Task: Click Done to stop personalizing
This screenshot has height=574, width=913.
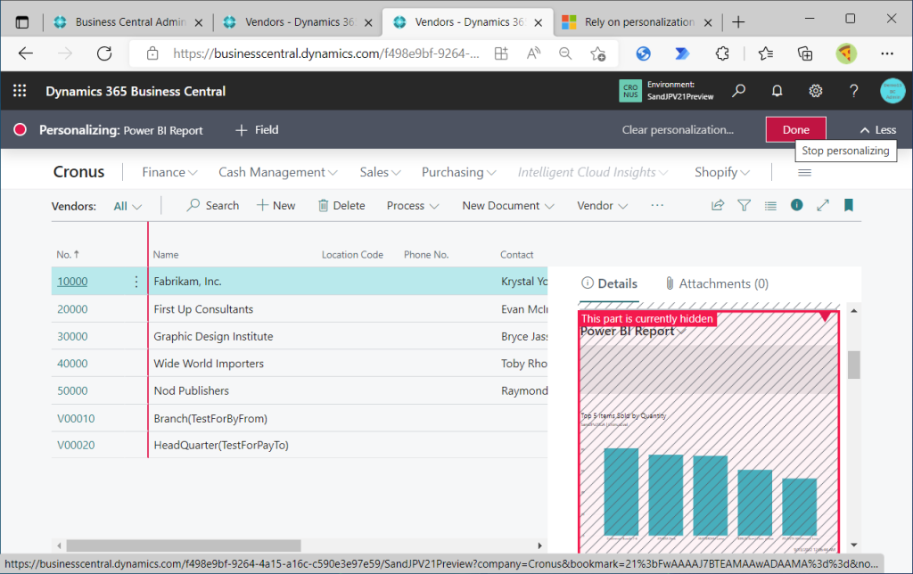Action: [795, 130]
